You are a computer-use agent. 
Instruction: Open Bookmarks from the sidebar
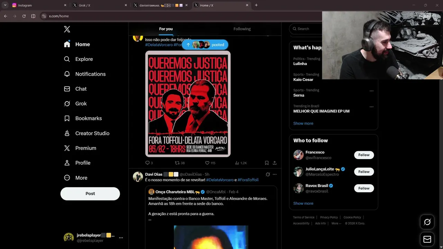83,118
